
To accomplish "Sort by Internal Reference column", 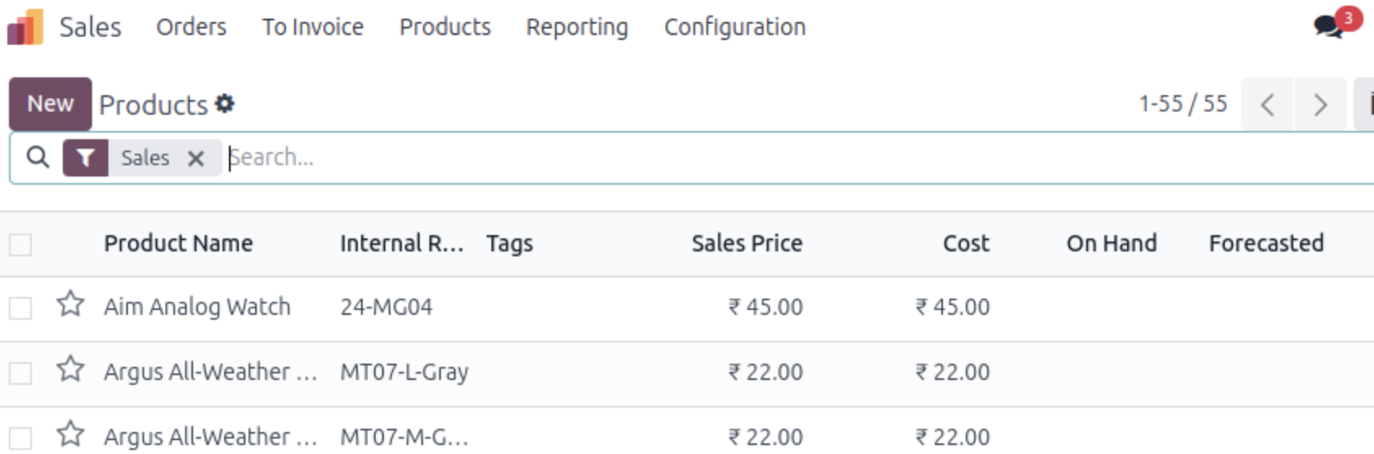I will coord(402,243).
